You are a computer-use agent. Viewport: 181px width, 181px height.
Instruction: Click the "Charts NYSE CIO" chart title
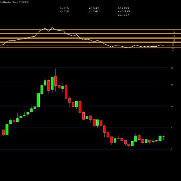pyautogui.click(x=20, y=2)
